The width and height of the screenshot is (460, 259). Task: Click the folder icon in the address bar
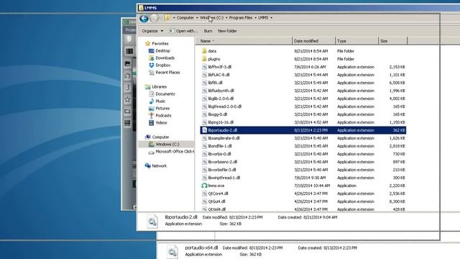coord(167,18)
